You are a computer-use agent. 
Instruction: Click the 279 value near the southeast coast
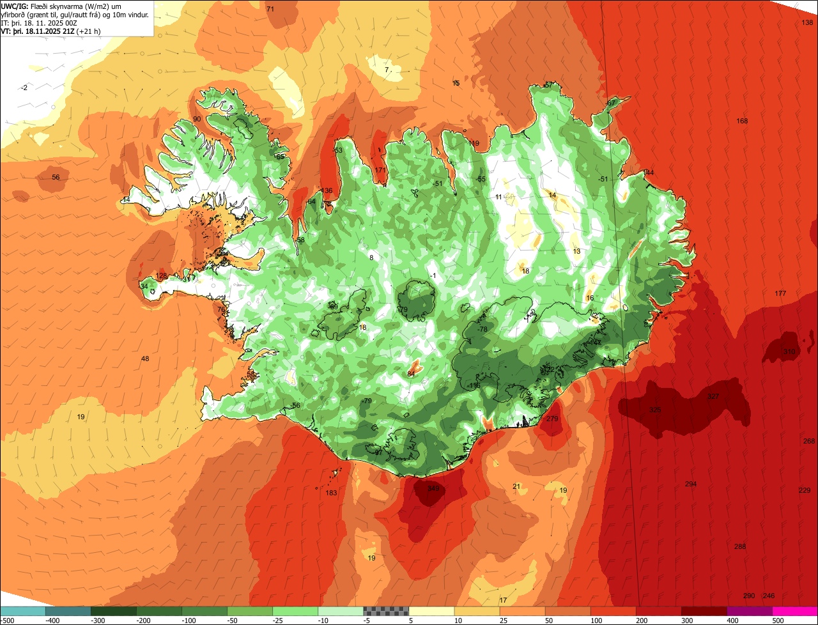click(552, 419)
